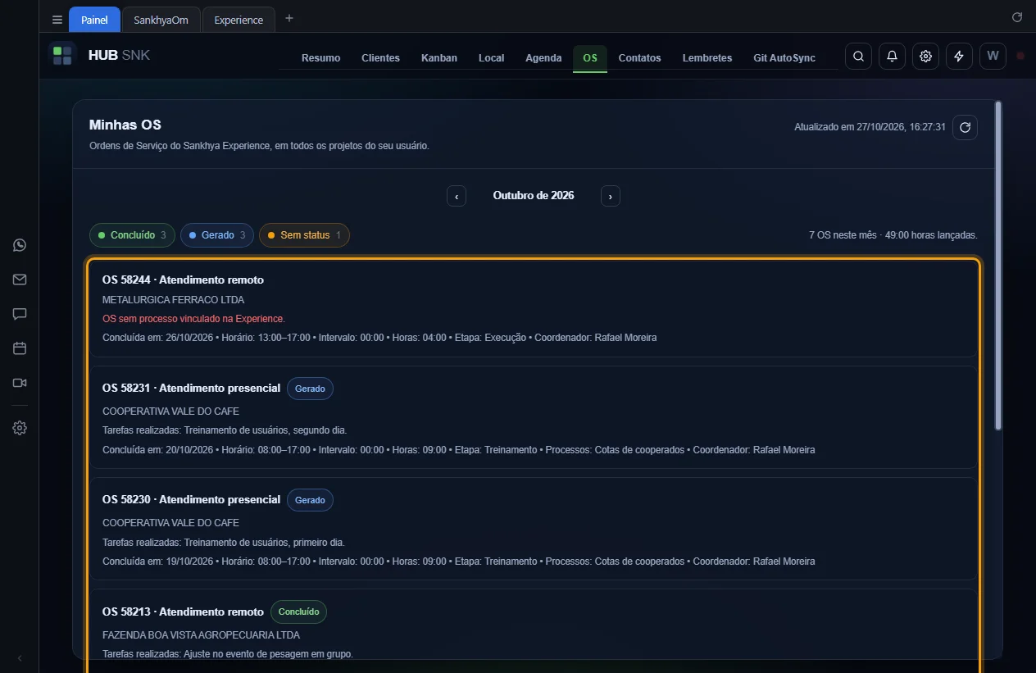
Task: Click the reload icon in the tab bar
Action: click(1017, 17)
